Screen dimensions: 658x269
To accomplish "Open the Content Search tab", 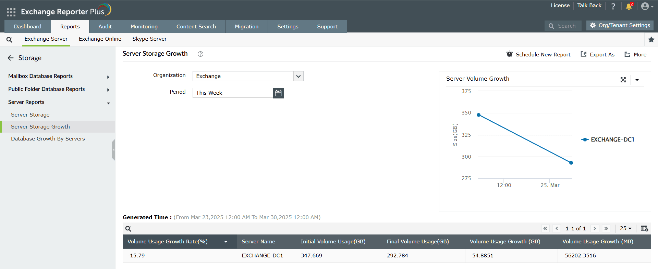I will point(196,27).
